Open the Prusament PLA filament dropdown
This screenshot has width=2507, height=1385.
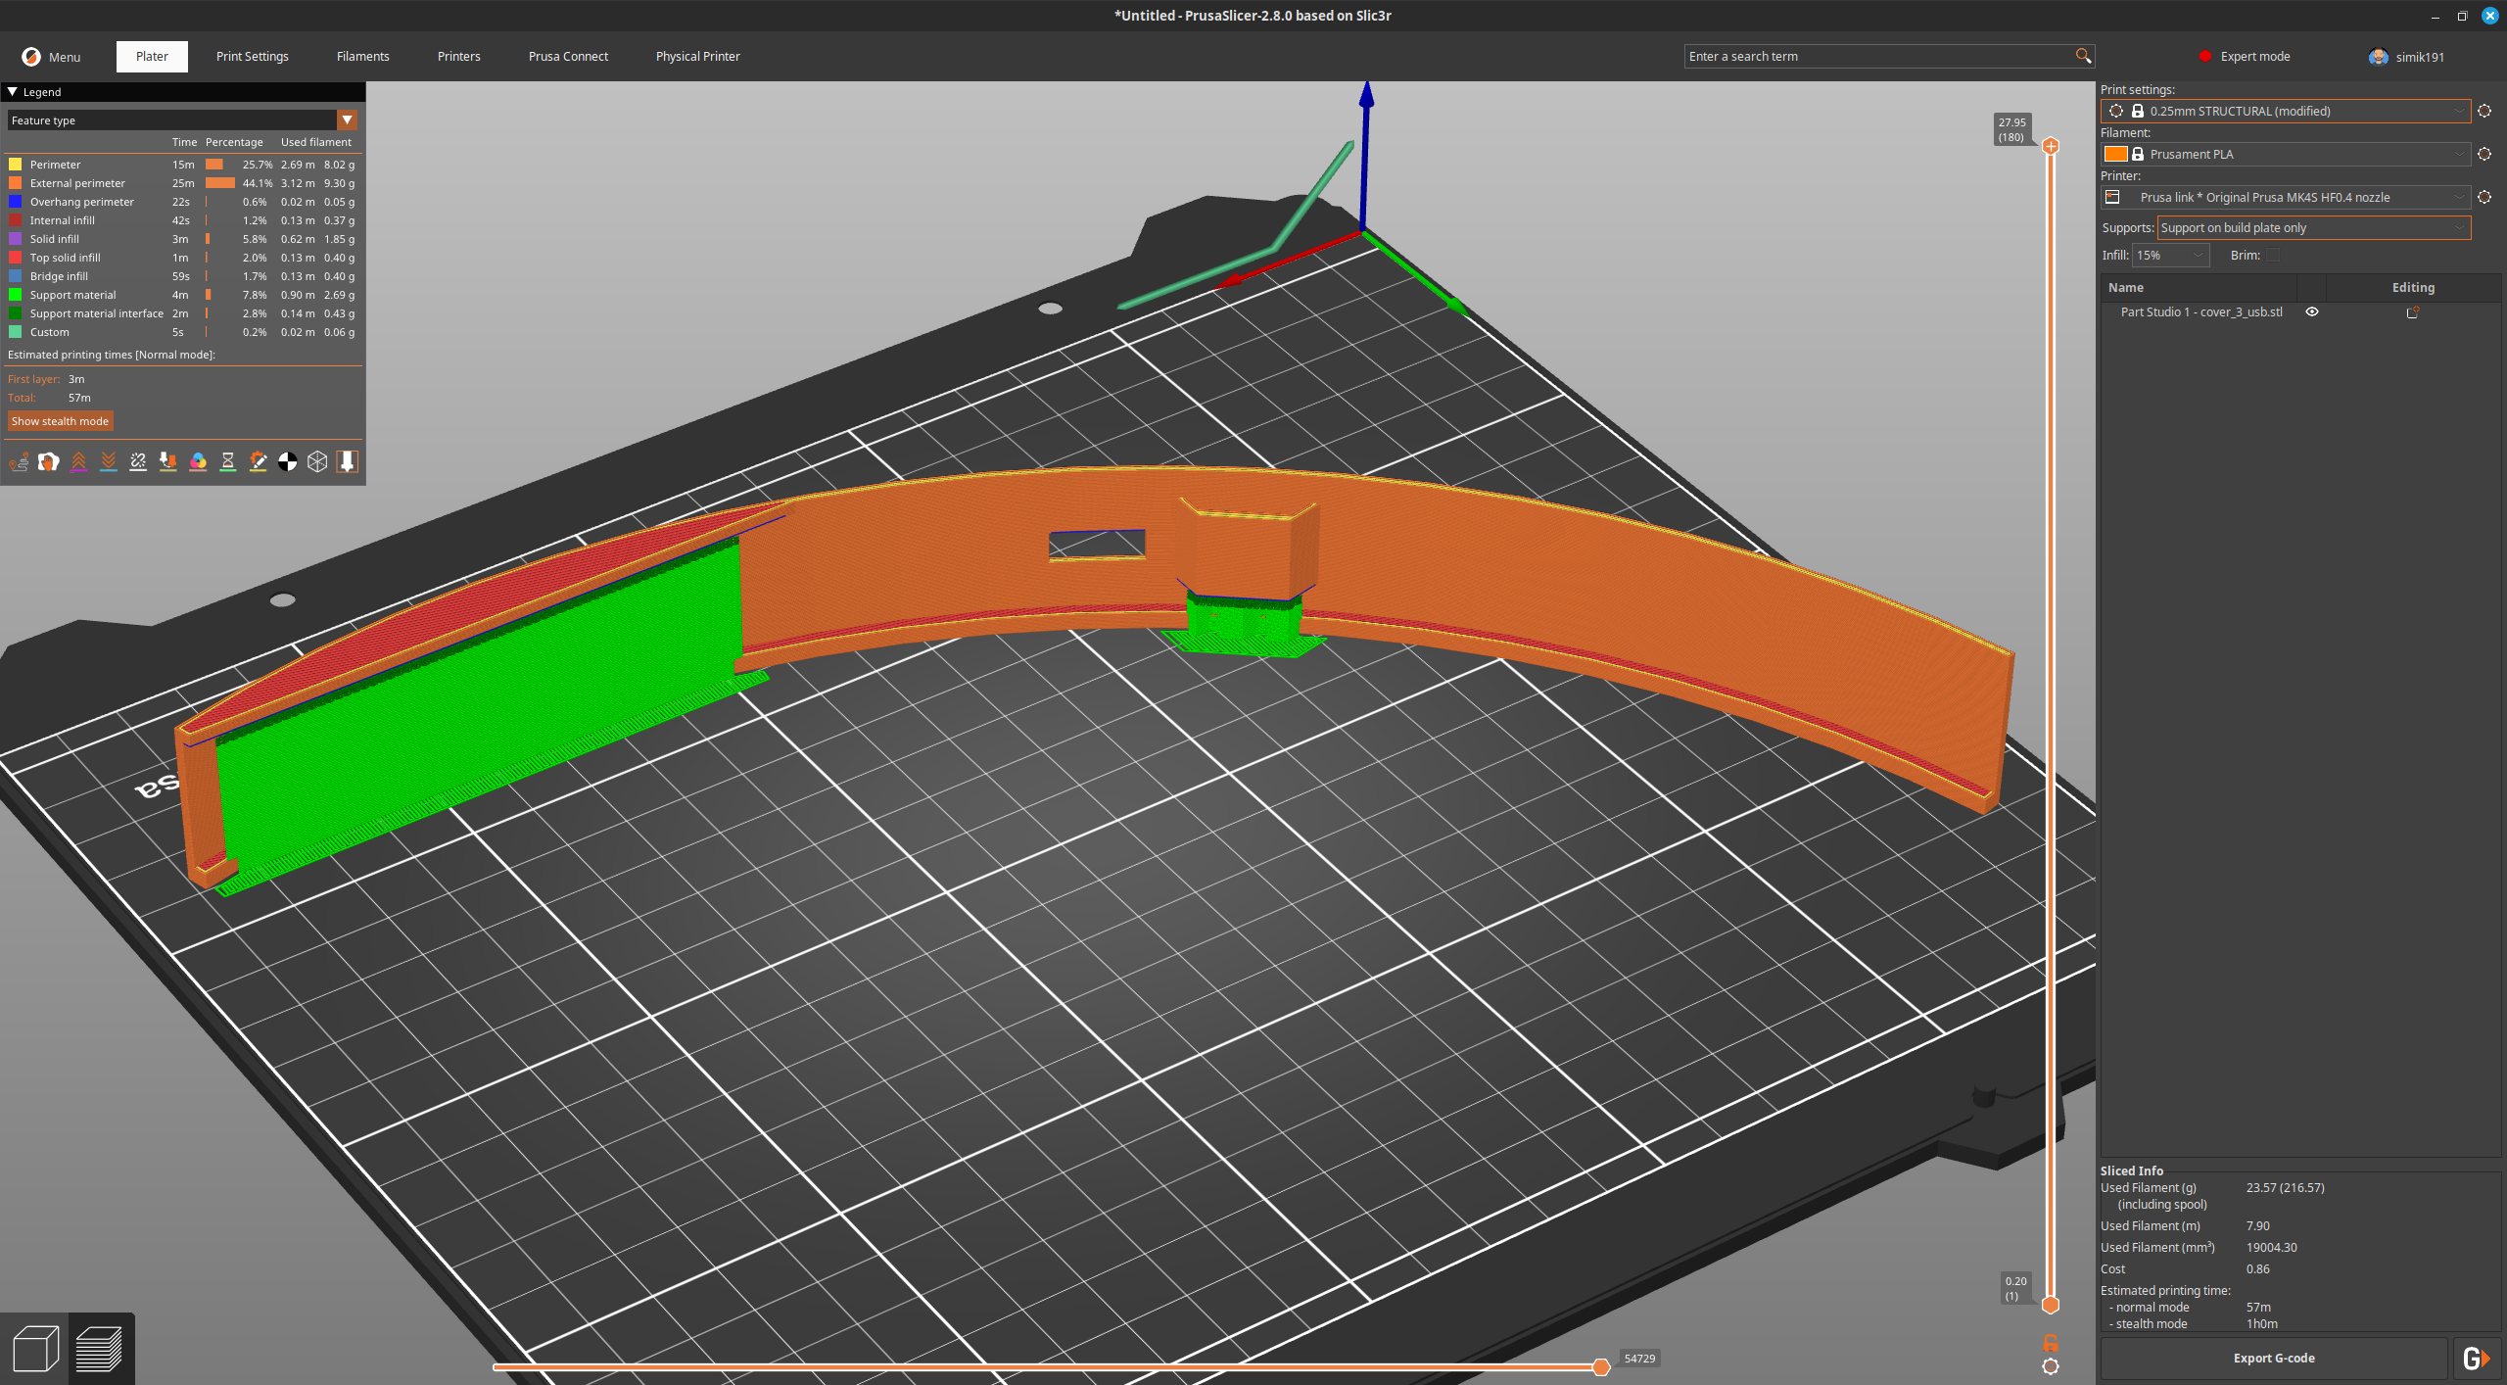pos(2287,154)
